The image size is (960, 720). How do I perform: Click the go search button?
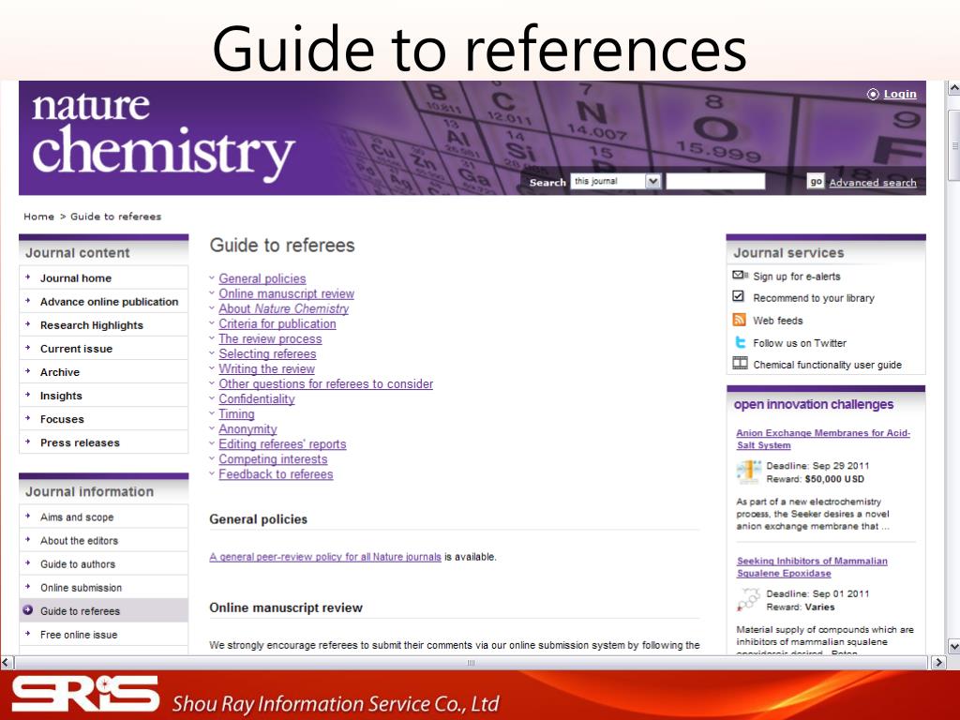click(816, 181)
